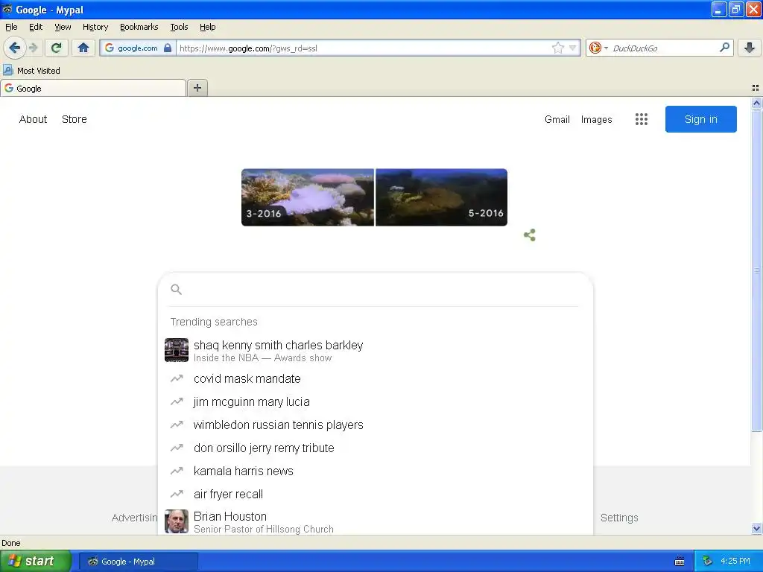This screenshot has width=763, height=572.
Task: Go back with the browser back arrow
Action: [14, 48]
